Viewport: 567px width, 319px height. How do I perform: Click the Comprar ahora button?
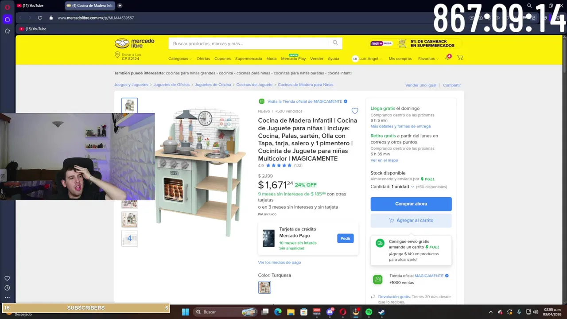coord(411,204)
